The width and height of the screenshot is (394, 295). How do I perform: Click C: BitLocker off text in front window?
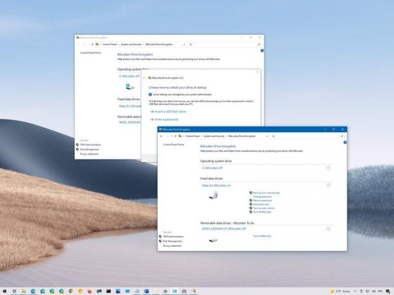212,168
